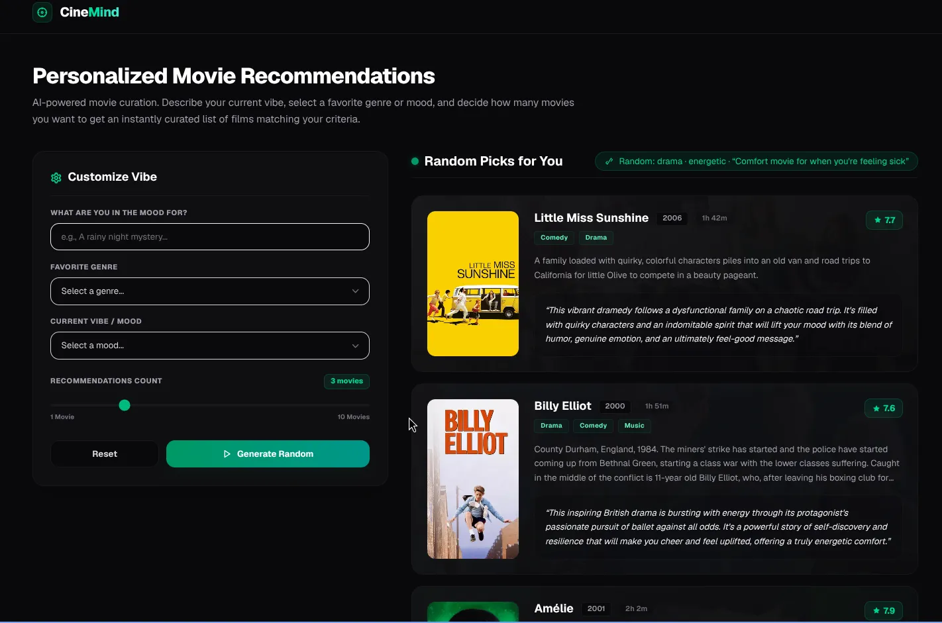Screen dimensions: 942x623
Task: Click the play icon in Generate Random
Action: click(227, 454)
